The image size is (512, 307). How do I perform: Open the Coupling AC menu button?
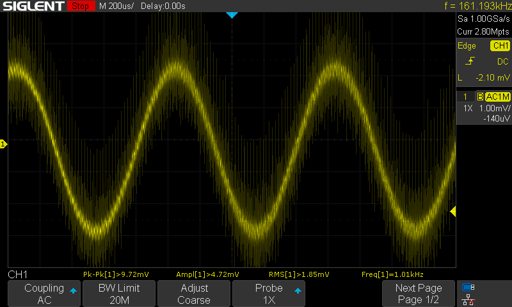[44, 294]
